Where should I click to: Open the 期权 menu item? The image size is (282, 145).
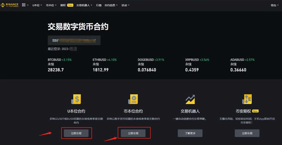pyautogui.click(x=63, y=5)
